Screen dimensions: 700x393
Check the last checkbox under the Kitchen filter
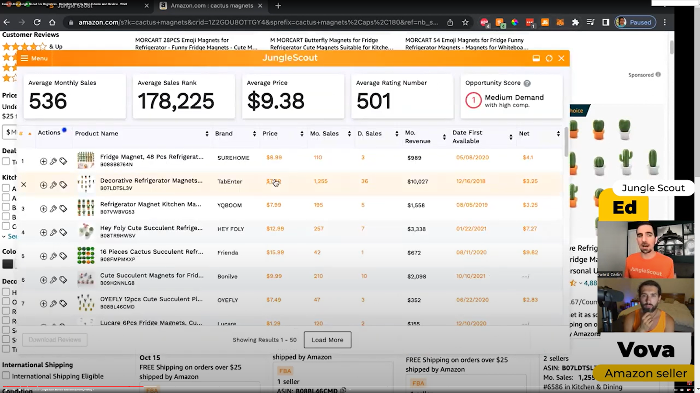coord(6,226)
